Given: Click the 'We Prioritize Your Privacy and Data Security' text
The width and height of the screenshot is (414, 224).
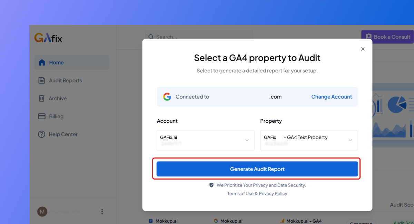Looking at the screenshot, I should [x=261, y=185].
